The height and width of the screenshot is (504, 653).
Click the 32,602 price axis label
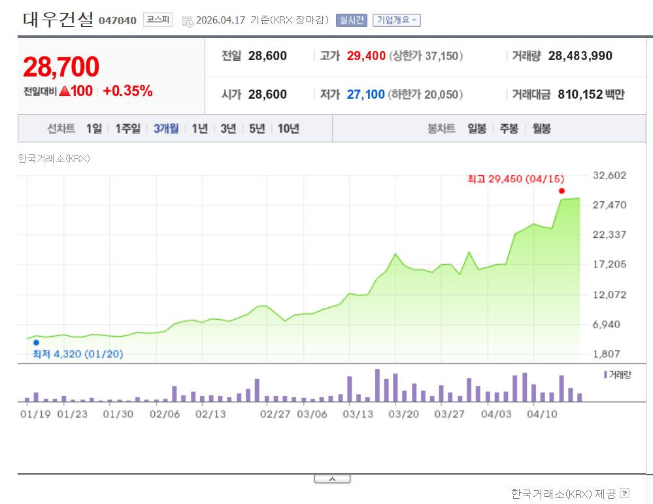(609, 175)
